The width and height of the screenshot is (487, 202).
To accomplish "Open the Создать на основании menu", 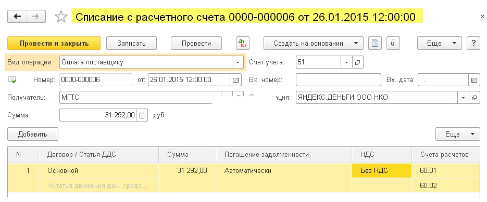I will [x=313, y=44].
